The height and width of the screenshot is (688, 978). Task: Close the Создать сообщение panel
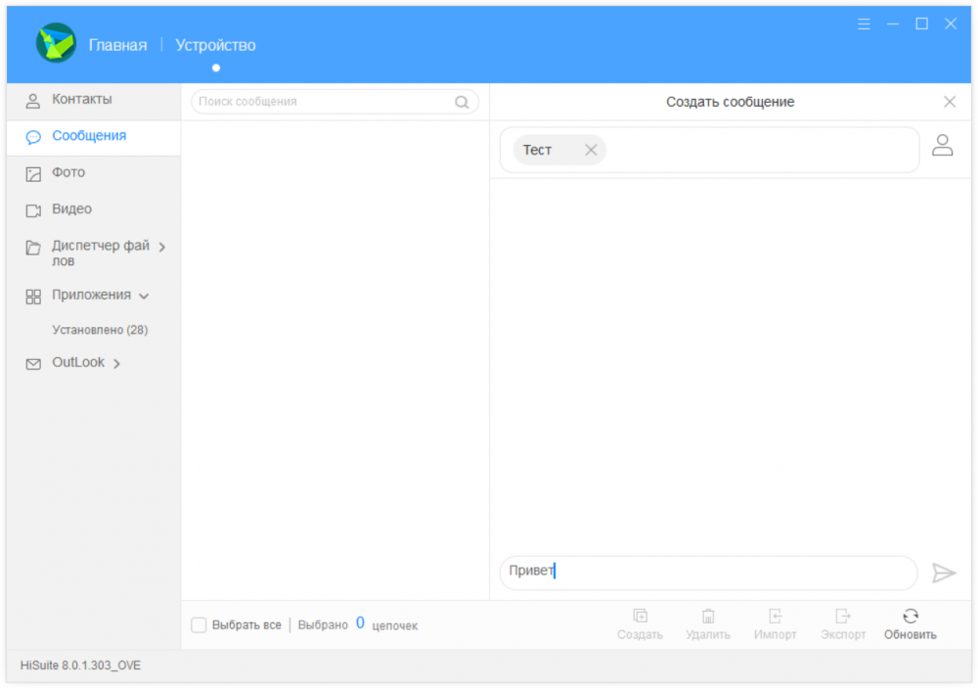(949, 102)
